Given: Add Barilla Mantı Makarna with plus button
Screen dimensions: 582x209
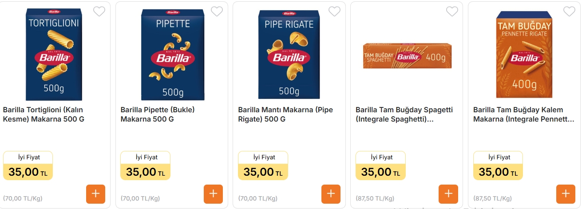Looking at the screenshot, I should [x=331, y=194].
